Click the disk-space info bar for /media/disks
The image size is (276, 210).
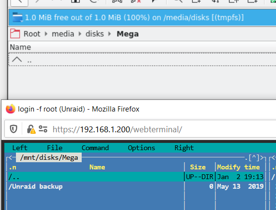[142, 17]
